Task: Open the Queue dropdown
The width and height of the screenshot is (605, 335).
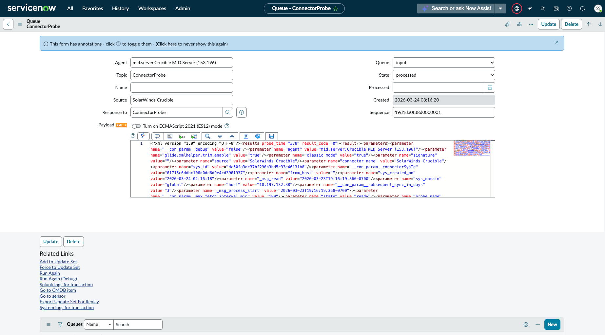Action: [x=444, y=63]
